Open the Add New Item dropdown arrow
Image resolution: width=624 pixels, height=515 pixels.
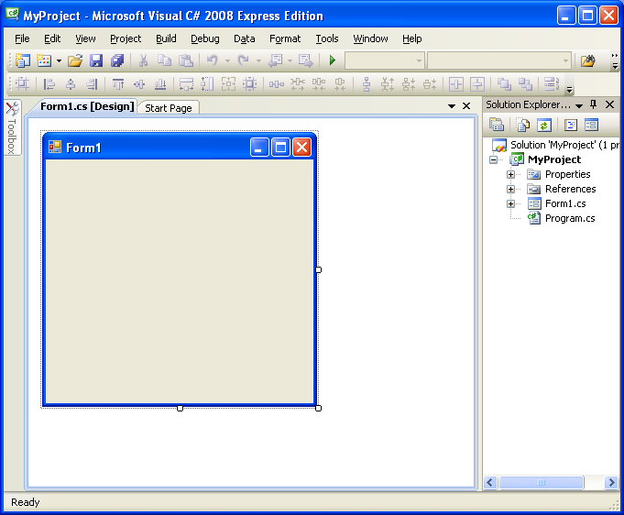(x=59, y=60)
